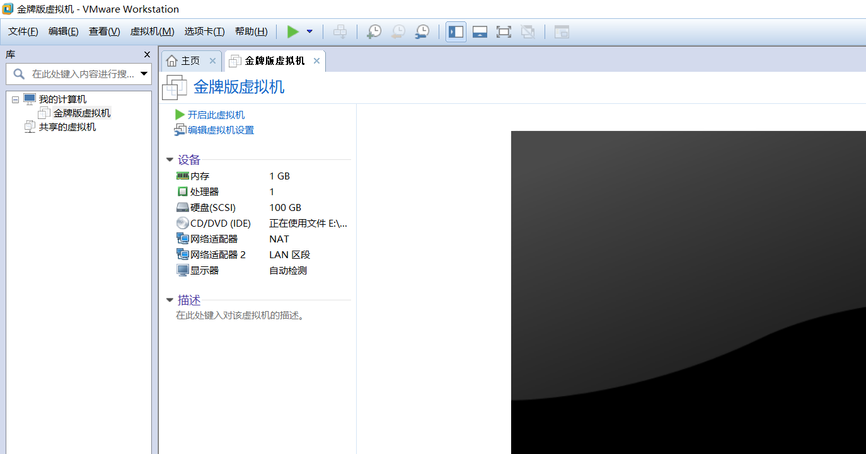This screenshot has height=454, width=866.
Task: Close the 库 library panel
Action: click(147, 55)
